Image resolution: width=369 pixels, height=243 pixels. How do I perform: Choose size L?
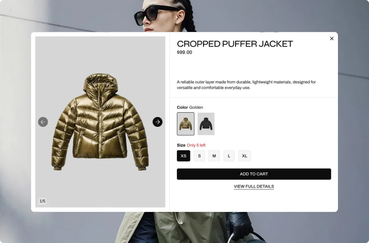point(229,156)
